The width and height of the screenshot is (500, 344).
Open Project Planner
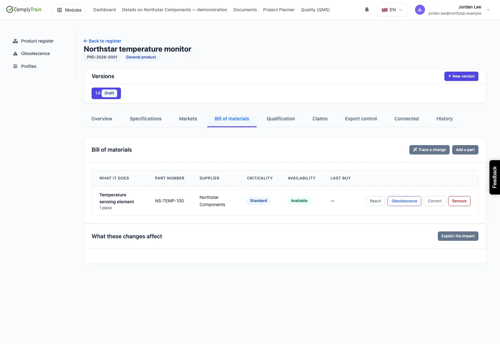point(279,10)
